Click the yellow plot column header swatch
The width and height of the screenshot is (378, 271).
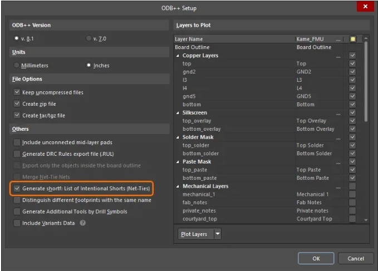(x=353, y=39)
